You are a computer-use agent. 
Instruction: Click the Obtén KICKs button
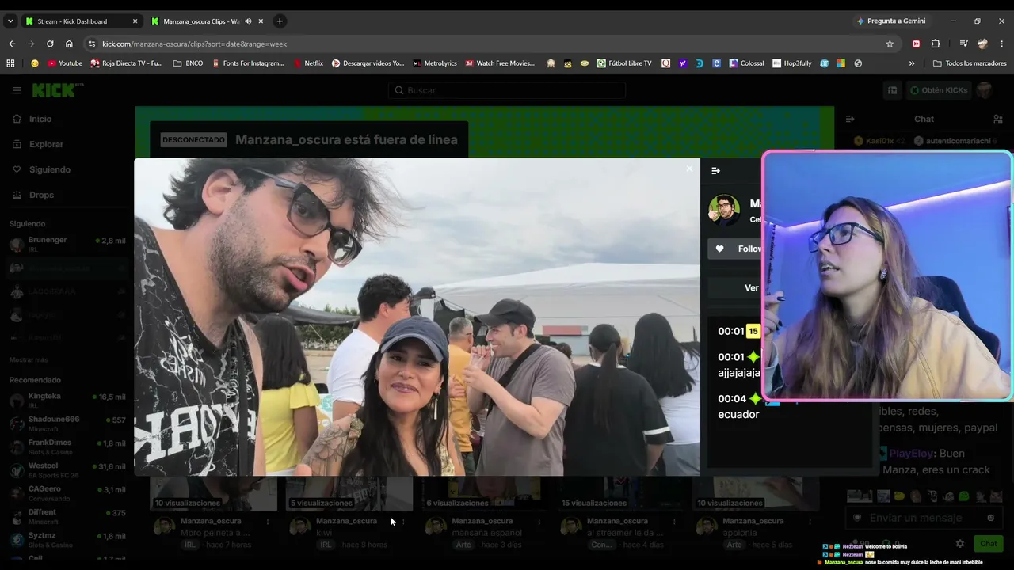coord(939,90)
